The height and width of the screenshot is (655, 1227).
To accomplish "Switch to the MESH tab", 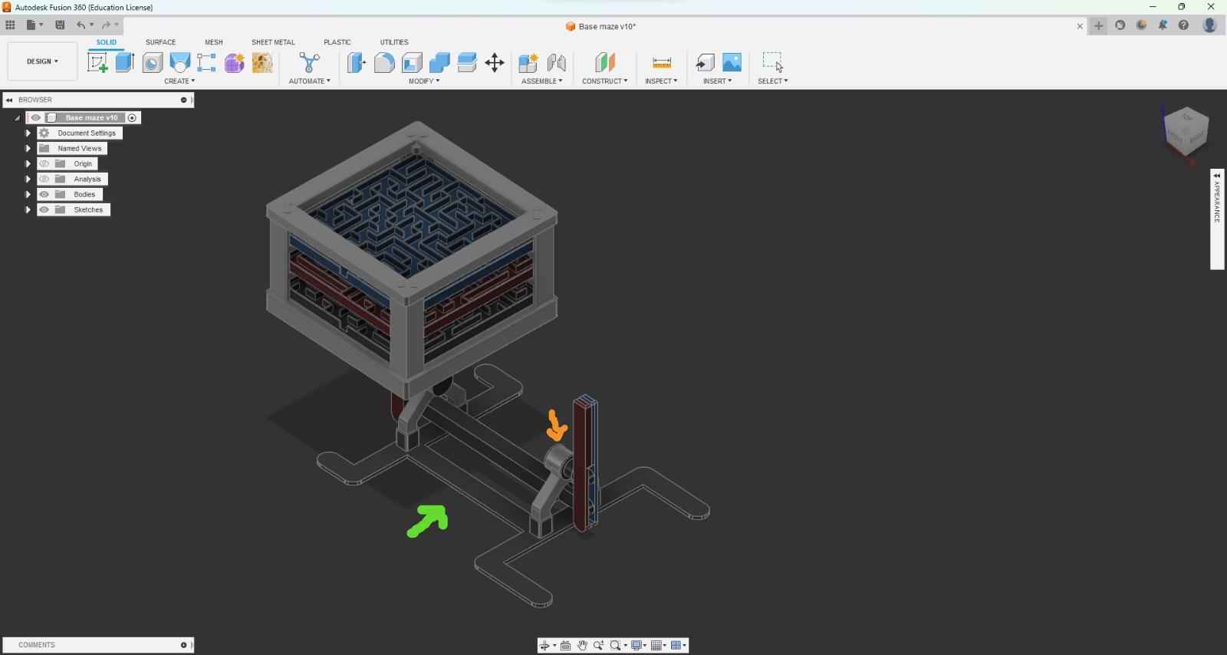I will [x=214, y=42].
